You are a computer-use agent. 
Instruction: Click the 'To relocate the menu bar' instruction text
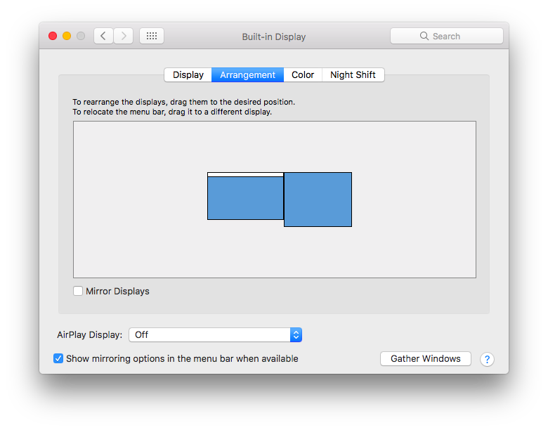(172, 112)
